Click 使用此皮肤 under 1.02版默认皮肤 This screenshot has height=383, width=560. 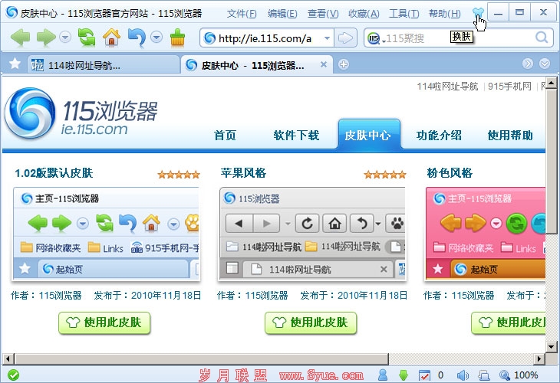(104, 322)
